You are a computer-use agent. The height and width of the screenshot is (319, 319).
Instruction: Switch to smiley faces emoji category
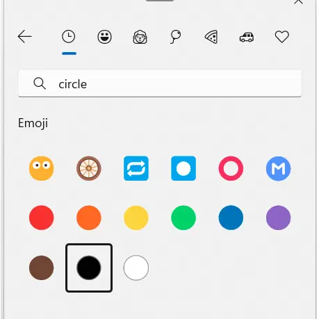click(104, 37)
